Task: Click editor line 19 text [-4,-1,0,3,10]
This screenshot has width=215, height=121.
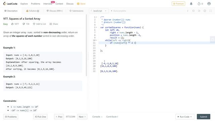Action: (x=110, y=64)
